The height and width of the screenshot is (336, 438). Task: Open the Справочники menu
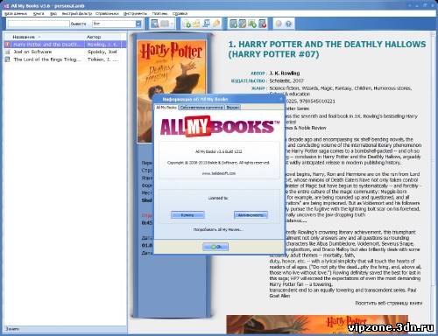[x=107, y=13]
